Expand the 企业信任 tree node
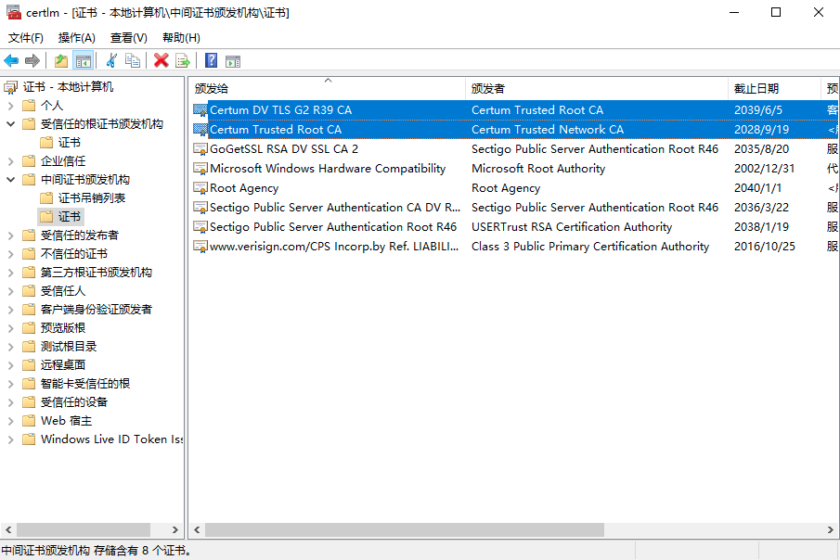840x560 pixels. coord(11,161)
